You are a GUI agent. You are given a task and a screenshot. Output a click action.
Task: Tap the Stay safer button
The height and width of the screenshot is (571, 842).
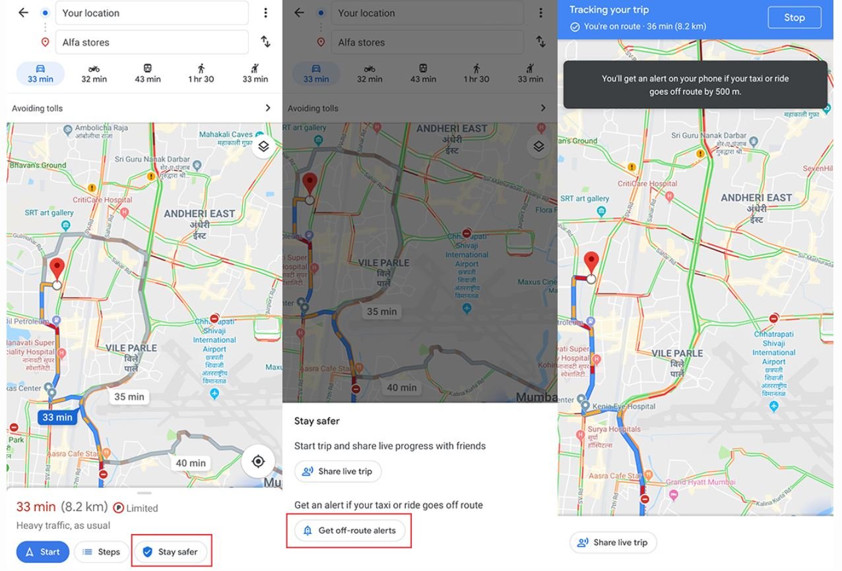tap(171, 552)
